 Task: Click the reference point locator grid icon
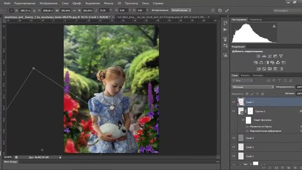(11, 10)
